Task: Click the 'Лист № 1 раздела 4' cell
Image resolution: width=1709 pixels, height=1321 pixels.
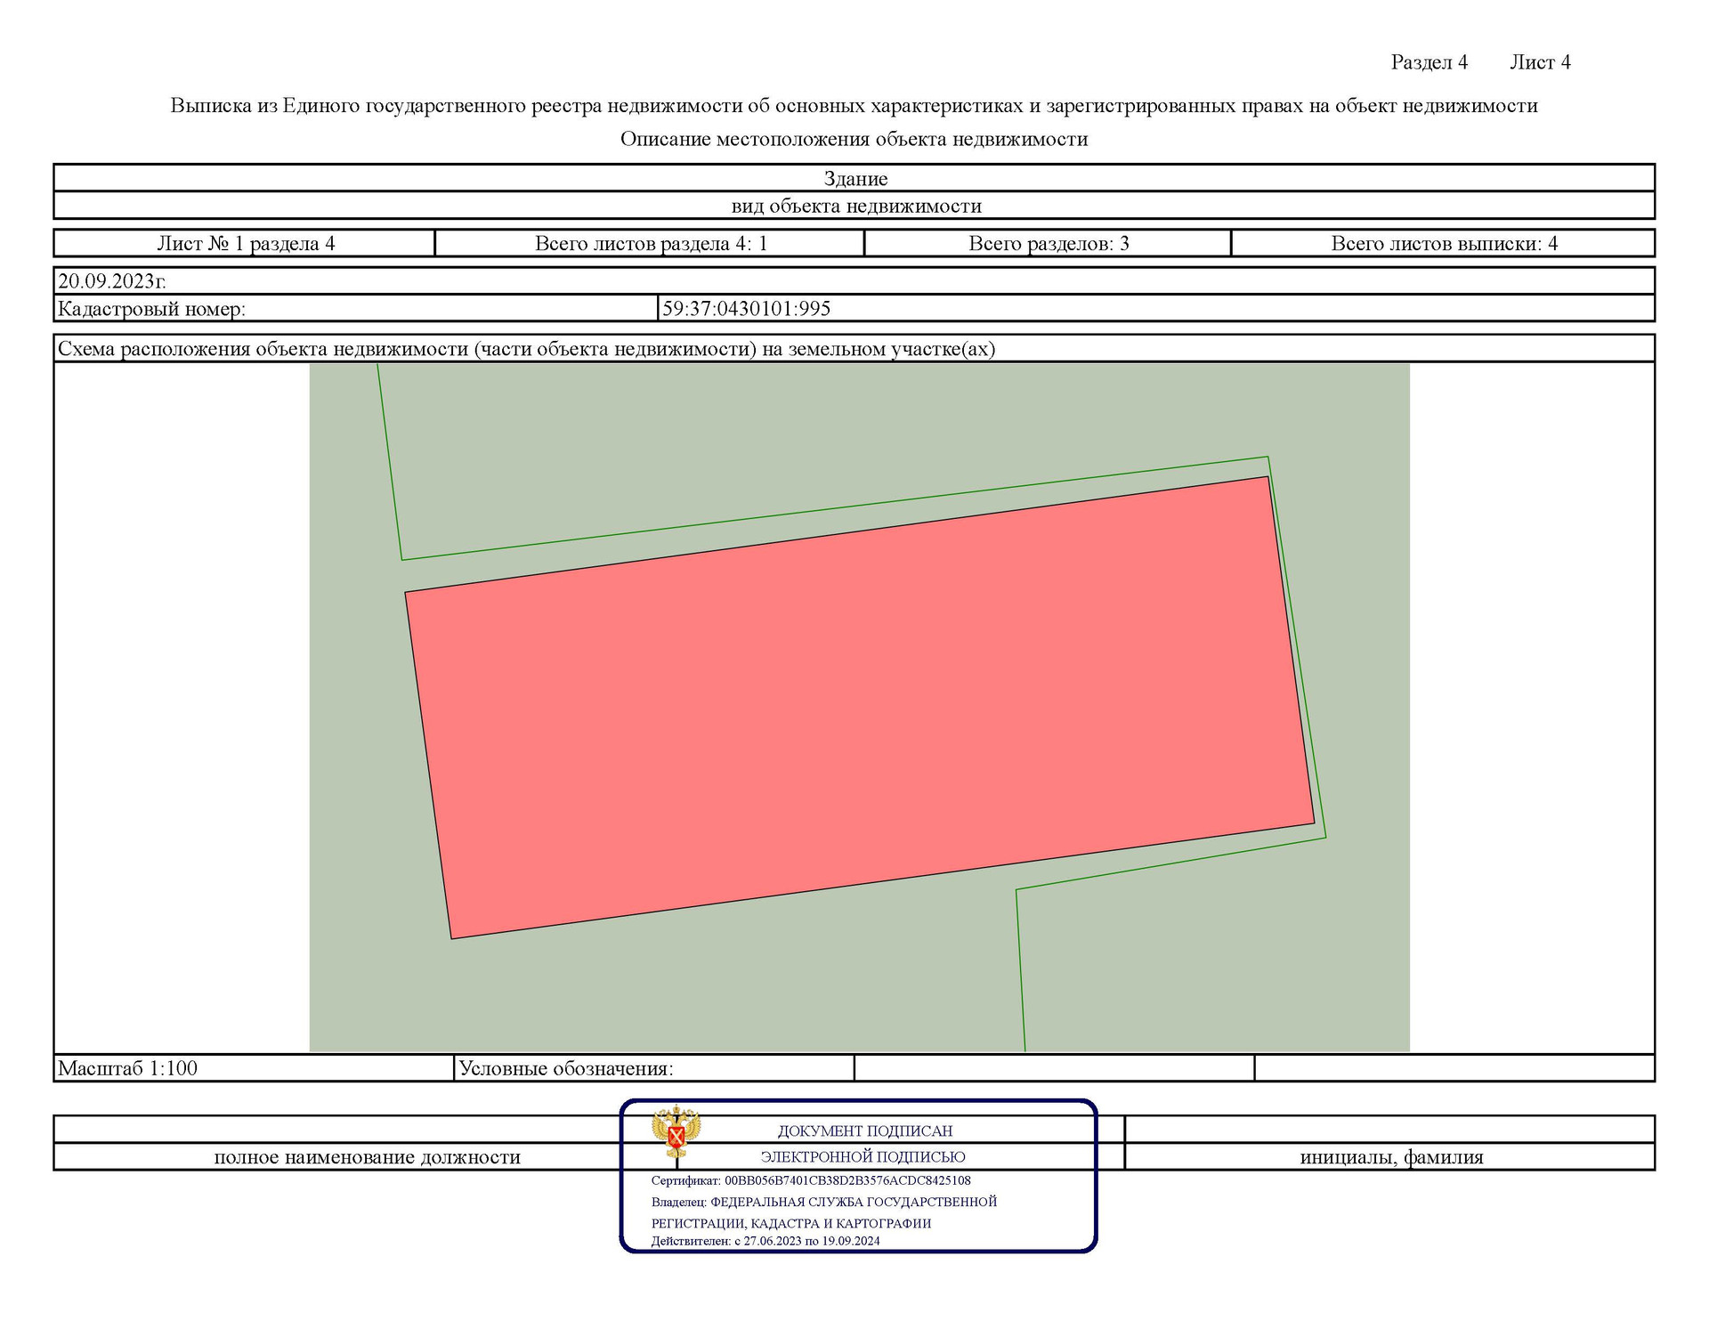Action: pyautogui.click(x=246, y=244)
